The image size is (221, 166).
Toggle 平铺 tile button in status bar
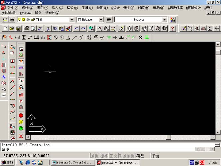(x=155, y=156)
